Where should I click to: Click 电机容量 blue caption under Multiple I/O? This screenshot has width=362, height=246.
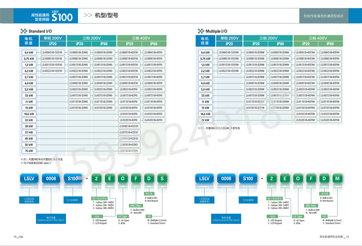tap(226, 219)
